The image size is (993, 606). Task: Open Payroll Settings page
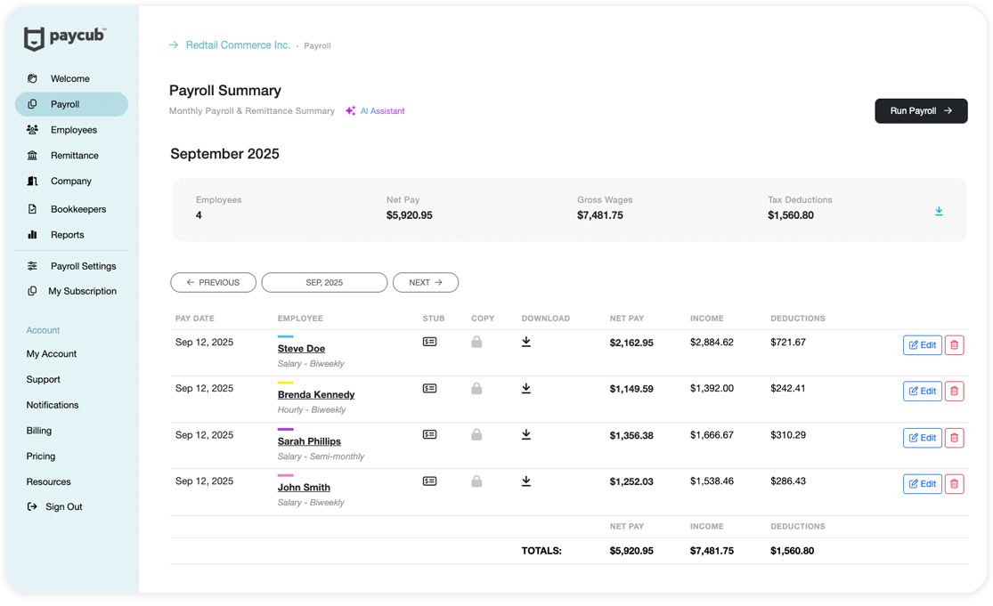click(83, 266)
